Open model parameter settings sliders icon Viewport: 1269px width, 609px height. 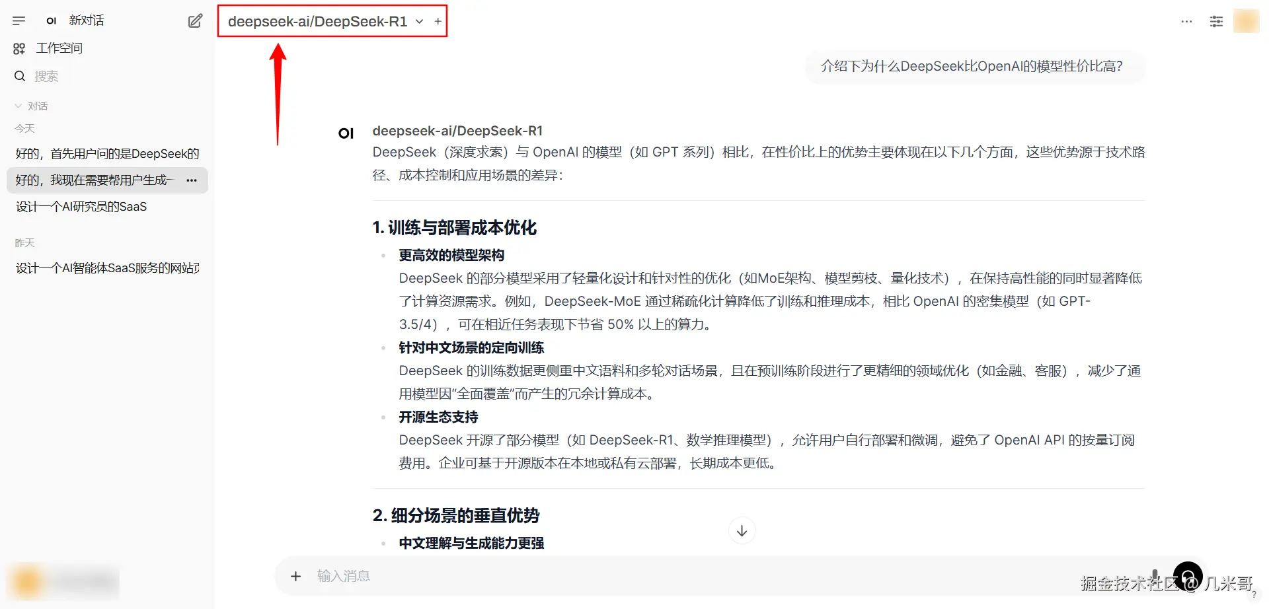point(1216,22)
